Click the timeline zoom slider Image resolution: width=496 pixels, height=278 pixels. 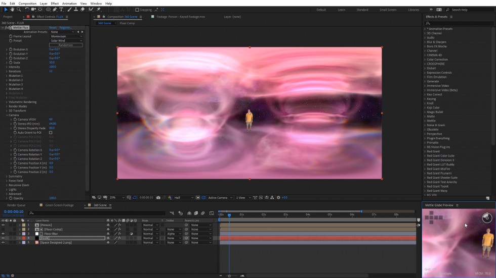pyautogui.click(x=229, y=275)
